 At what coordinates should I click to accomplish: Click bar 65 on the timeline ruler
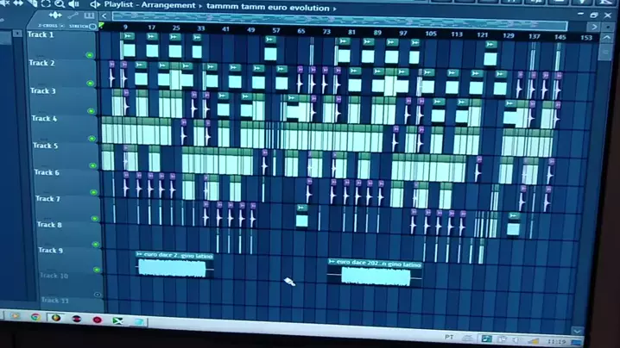(x=301, y=31)
